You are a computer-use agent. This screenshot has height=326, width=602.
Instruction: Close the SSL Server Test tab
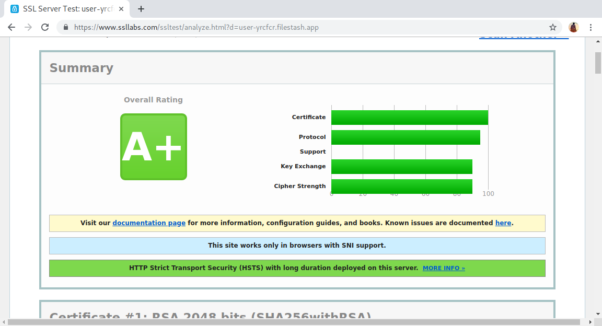pos(121,9)
